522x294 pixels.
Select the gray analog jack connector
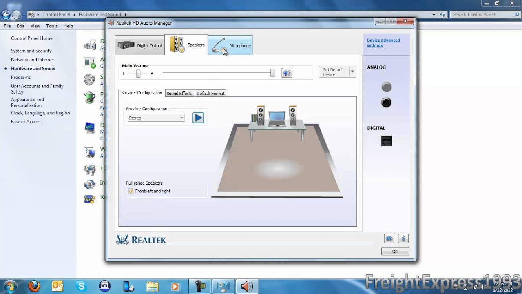tap(386, 87)
